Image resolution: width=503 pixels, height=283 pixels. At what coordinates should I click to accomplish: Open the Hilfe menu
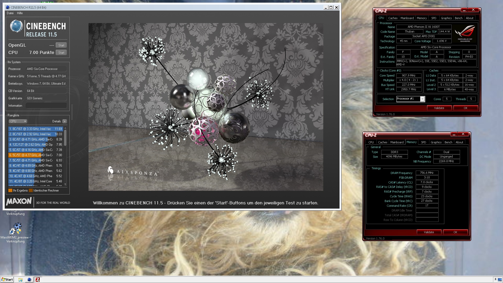(20, 13)
